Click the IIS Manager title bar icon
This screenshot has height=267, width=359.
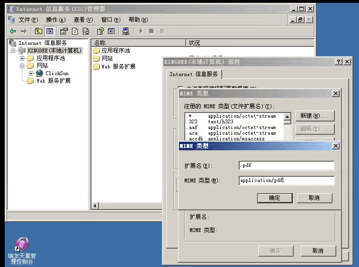pyautogui.click(x=11, y=9)
